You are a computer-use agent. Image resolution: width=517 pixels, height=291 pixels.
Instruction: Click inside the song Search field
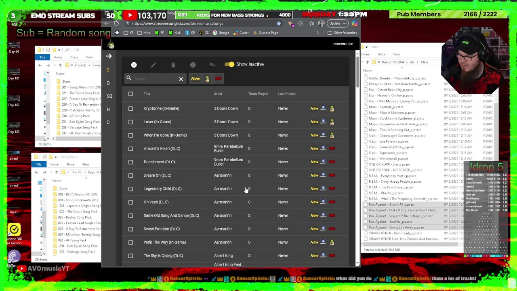156,79
